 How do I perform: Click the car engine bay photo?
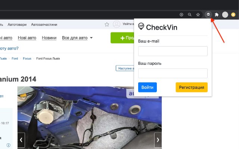[x=90, y=118]
